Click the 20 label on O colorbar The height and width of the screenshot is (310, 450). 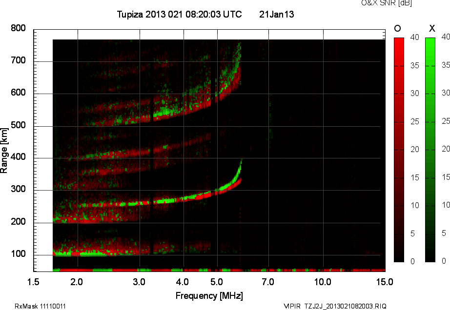click(415, 149)
